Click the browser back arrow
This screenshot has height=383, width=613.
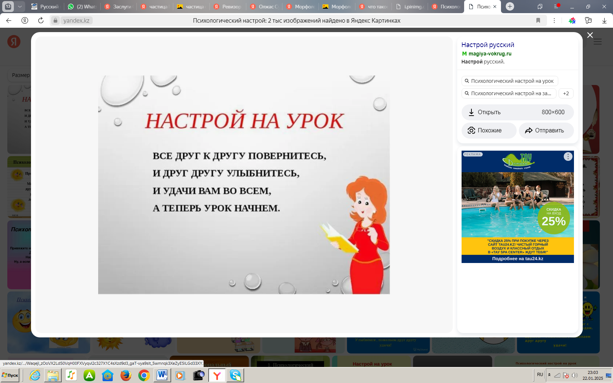(x=9, y=20)
